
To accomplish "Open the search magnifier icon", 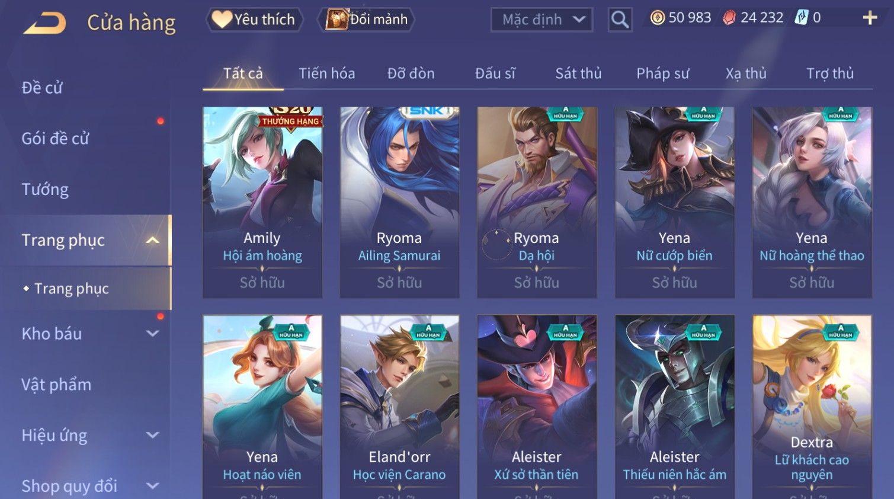I will (620, 20).
